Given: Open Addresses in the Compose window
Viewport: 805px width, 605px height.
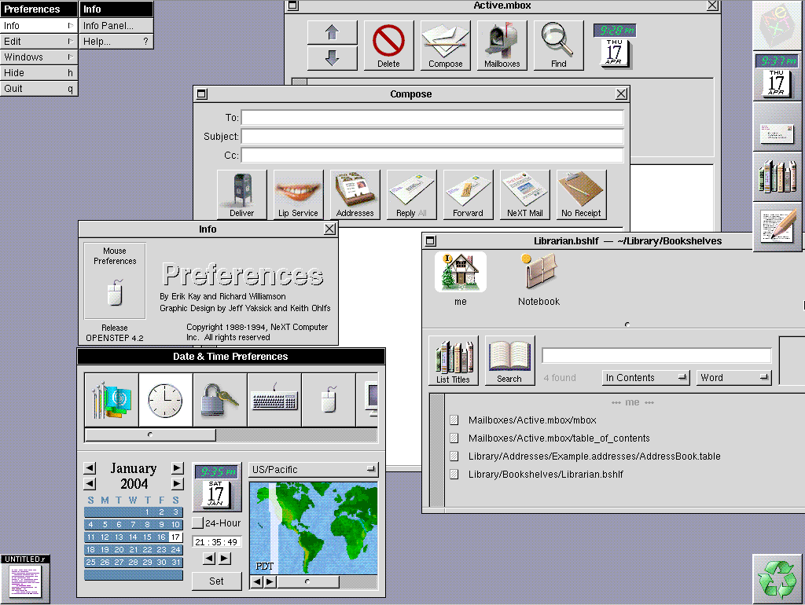Looking at the screenshot, I should point(355,195).
